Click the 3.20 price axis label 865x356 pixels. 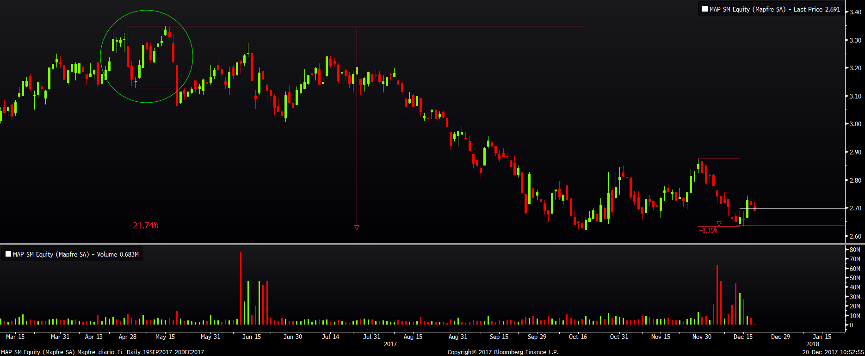pos(855,68)
